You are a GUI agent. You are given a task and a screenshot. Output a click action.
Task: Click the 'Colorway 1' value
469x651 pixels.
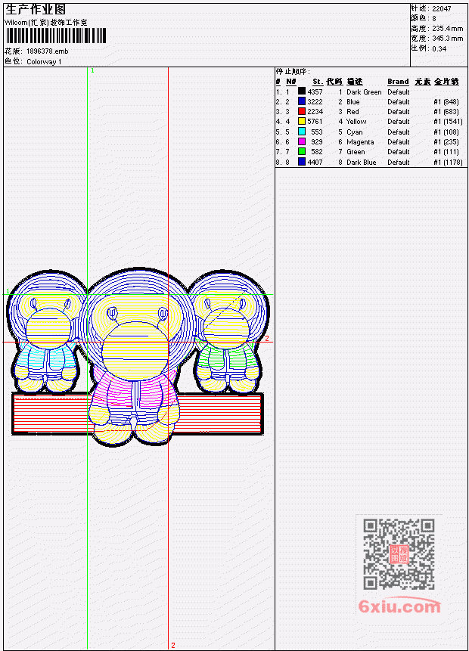pos(44,61)
